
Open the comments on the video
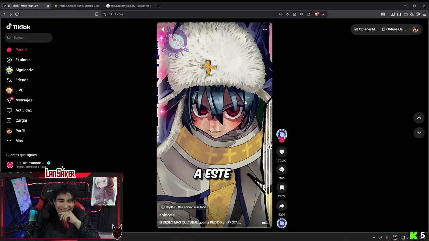coord(282,170)
